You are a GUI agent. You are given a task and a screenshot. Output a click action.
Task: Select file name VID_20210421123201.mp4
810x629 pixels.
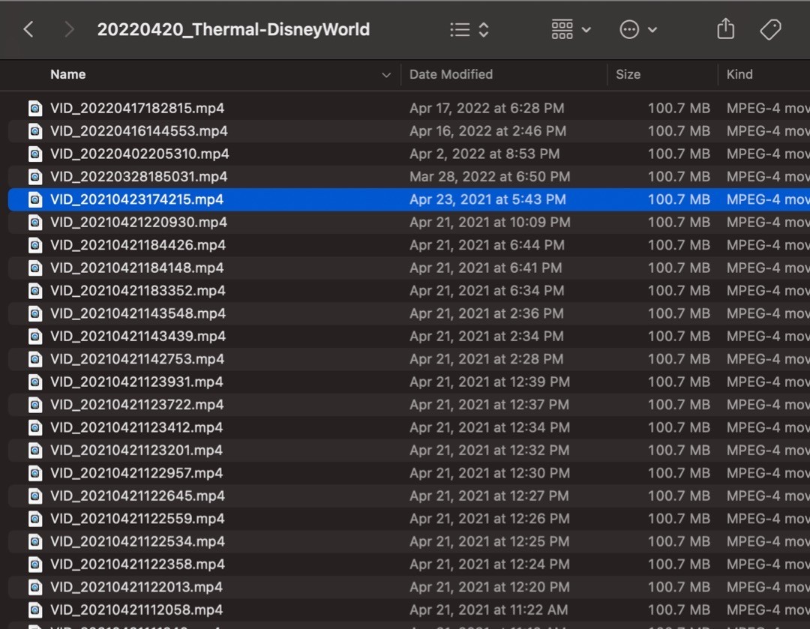click(x=136, y=450)
